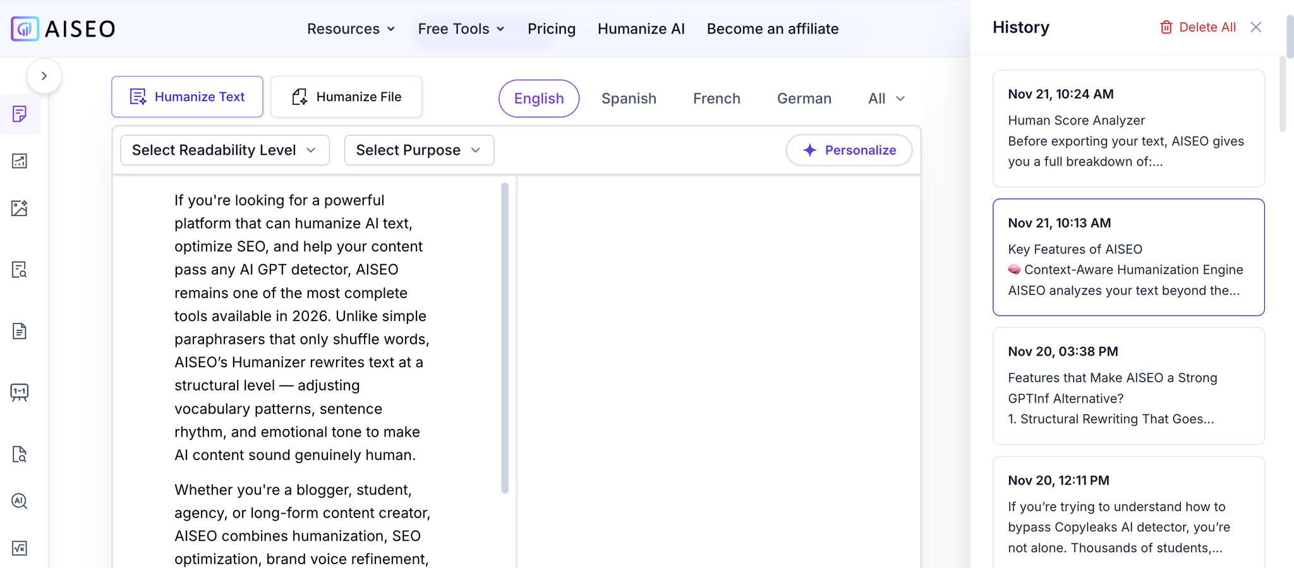
Task: Select English language
Action: click(x=539, y=99)
